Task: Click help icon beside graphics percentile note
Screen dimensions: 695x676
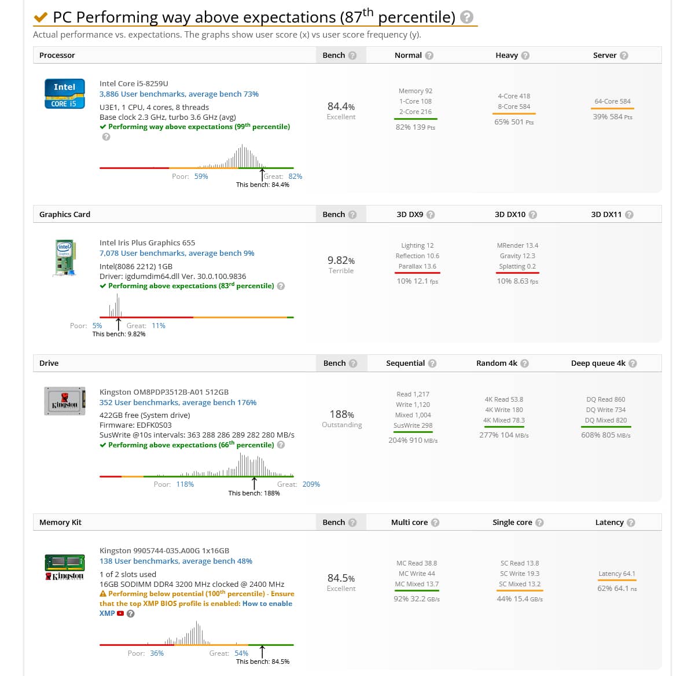Action: [x=281, y=286]
